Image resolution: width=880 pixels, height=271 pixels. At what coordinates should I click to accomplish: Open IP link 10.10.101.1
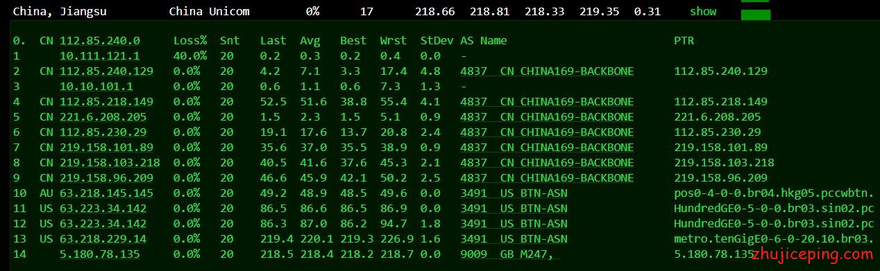[96, 86]
